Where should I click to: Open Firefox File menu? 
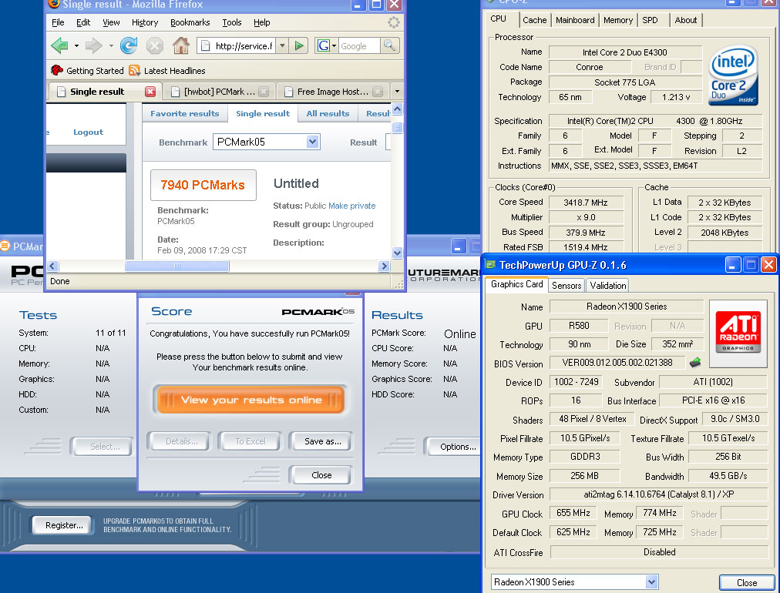[x=58, y=22]
